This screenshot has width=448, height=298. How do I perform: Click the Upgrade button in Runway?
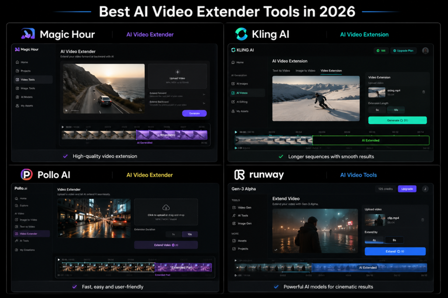pyautogui.click(x=407, y=189)
